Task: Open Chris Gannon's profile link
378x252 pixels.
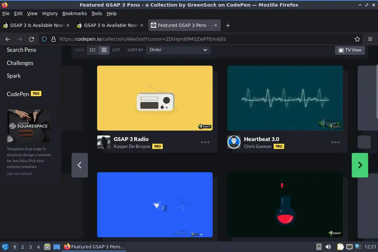Action: [258, 146]
